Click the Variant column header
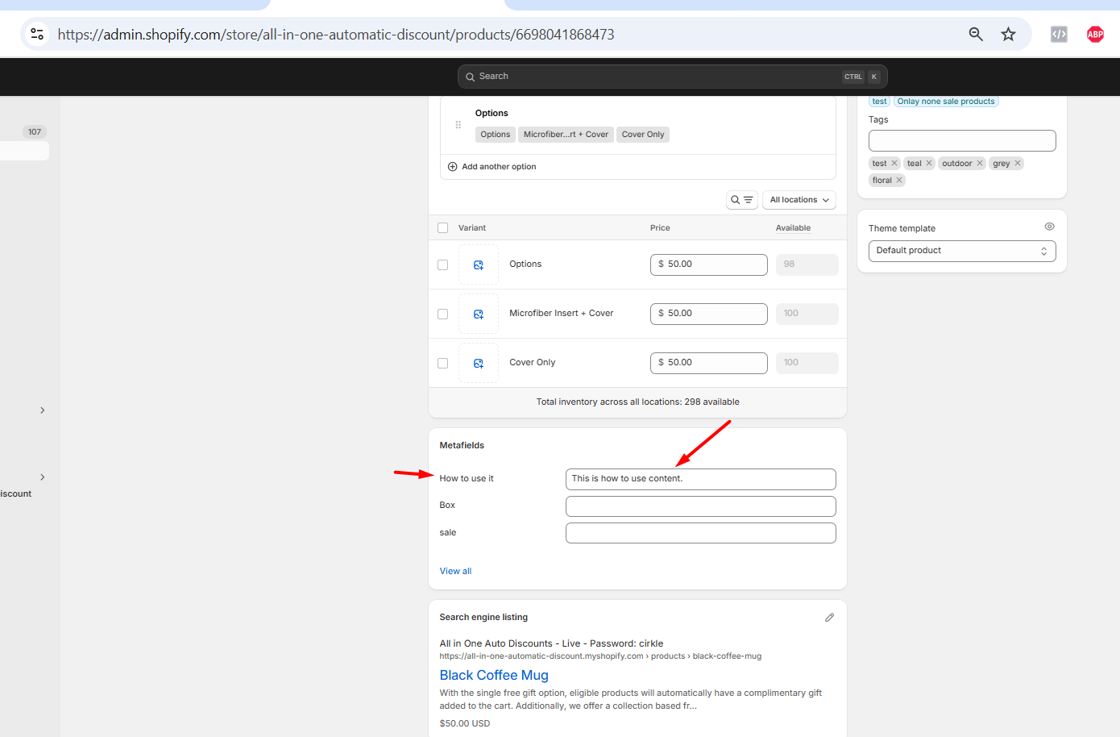This screenshot has height=737, width=1120. [472, 228]
